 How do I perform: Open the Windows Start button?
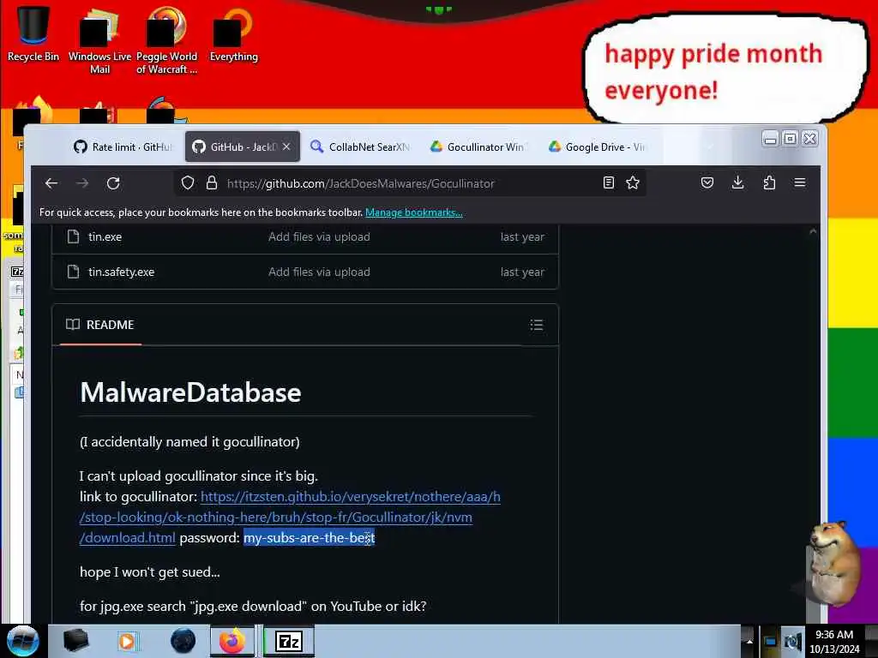tap(22, 641)
